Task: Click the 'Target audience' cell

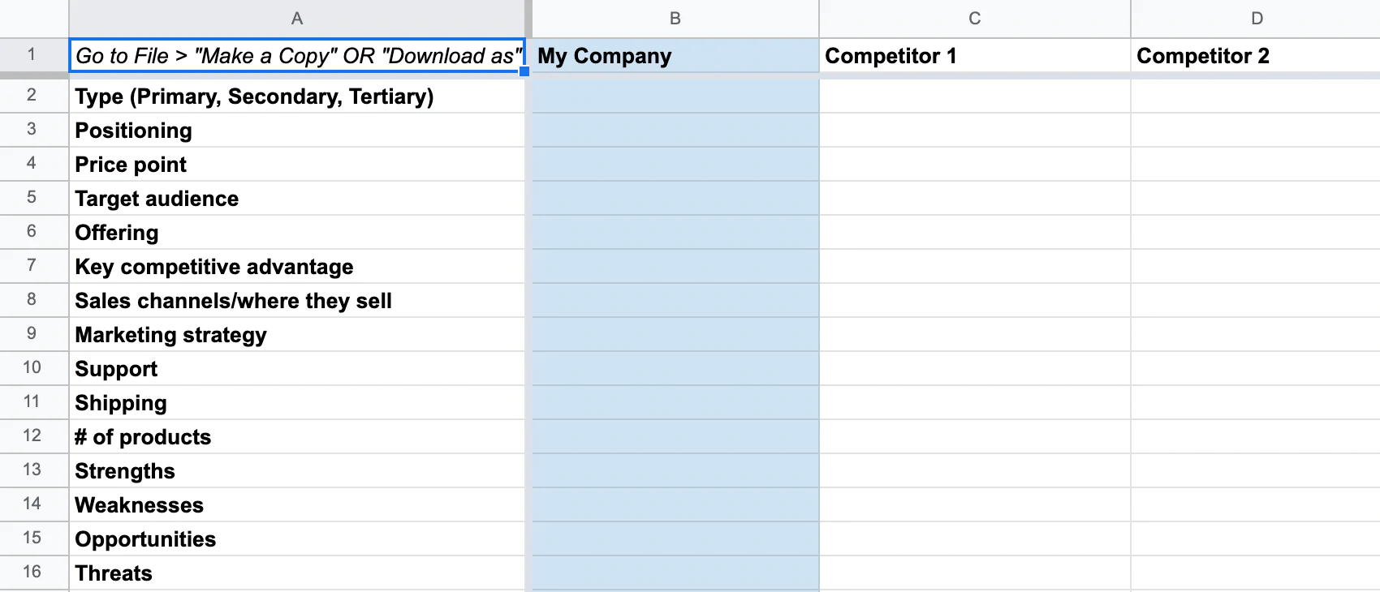Action: click(297, 199)
